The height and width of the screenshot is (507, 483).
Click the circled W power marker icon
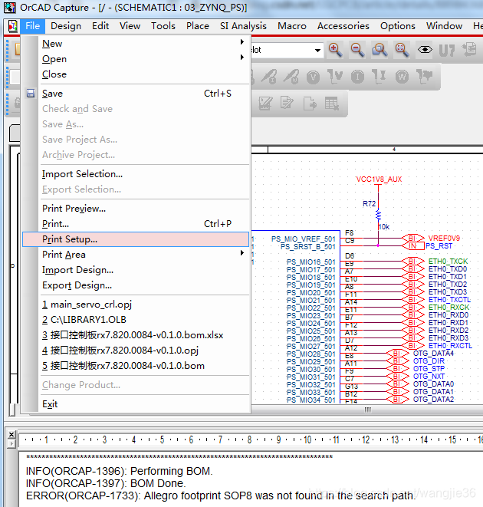(x=402, y=77)
